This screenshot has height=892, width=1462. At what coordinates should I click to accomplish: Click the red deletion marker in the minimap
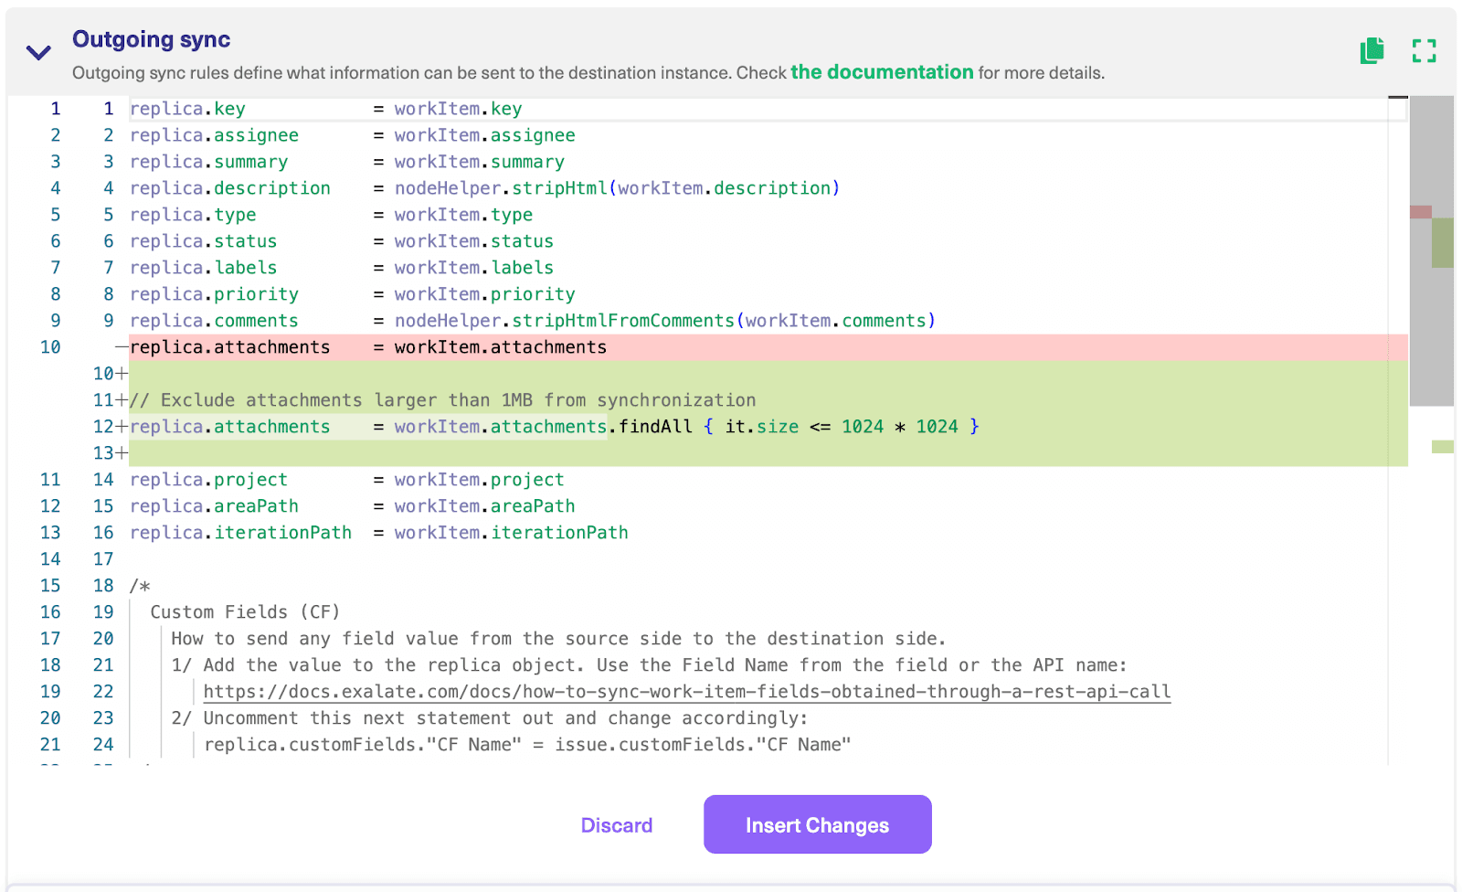tap(1420, 212)
